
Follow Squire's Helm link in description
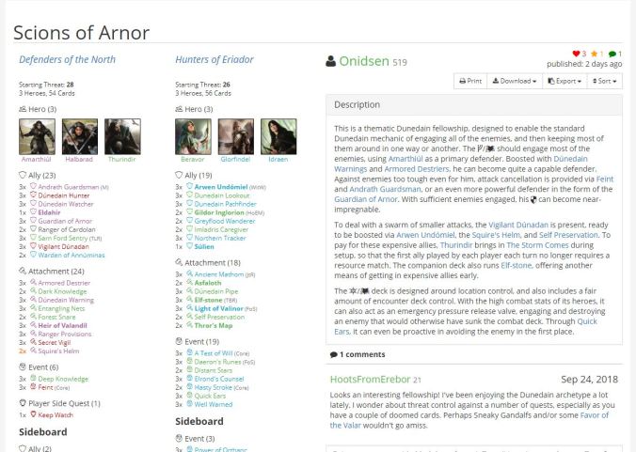click(x=496, y=235)
